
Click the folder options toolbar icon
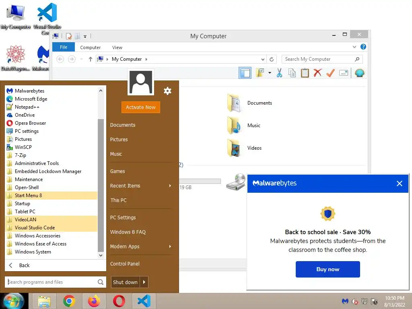(260, 73)
